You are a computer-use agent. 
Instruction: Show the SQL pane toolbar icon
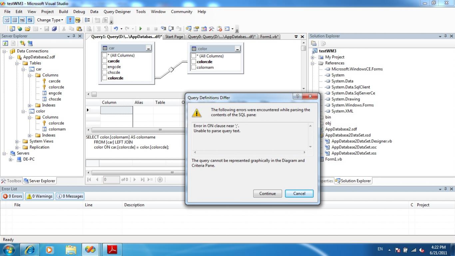[22, 20]
